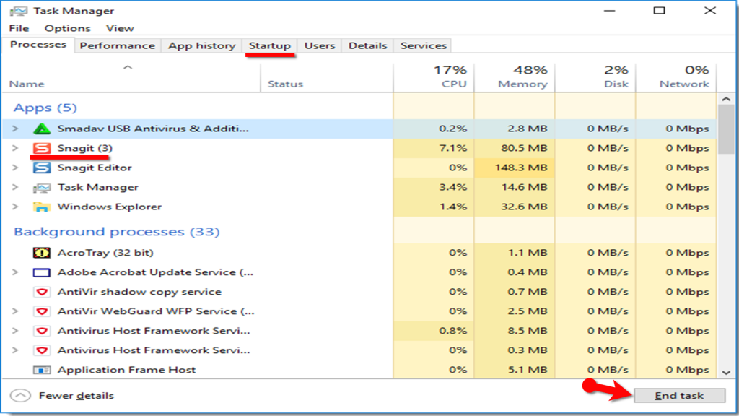Switch to the Performance tab

[118, 45]
